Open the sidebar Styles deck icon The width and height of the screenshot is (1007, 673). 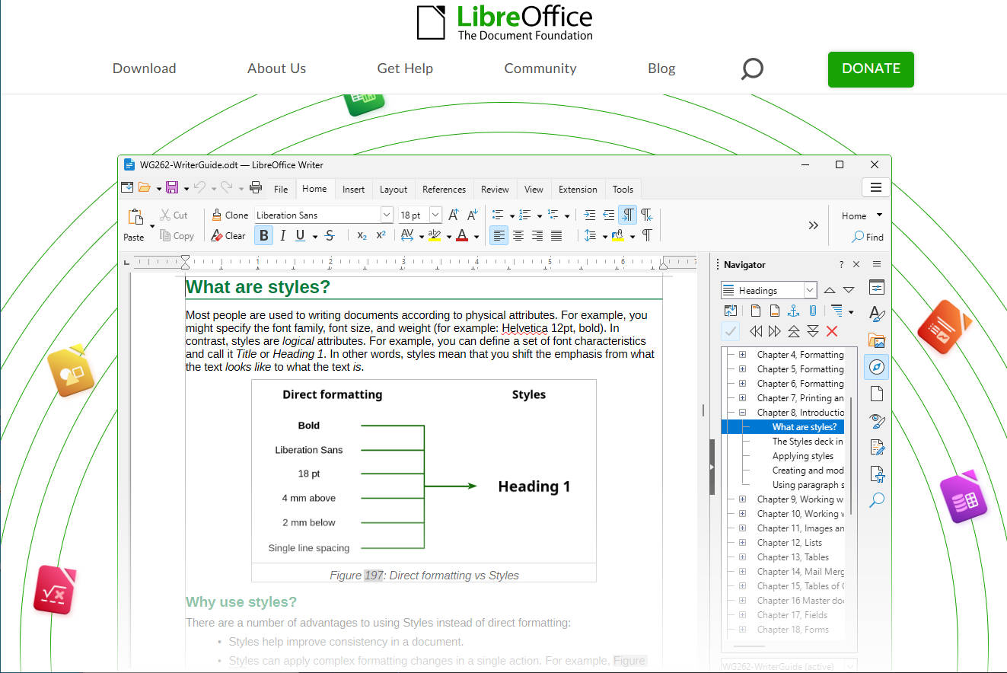point(877,314)
